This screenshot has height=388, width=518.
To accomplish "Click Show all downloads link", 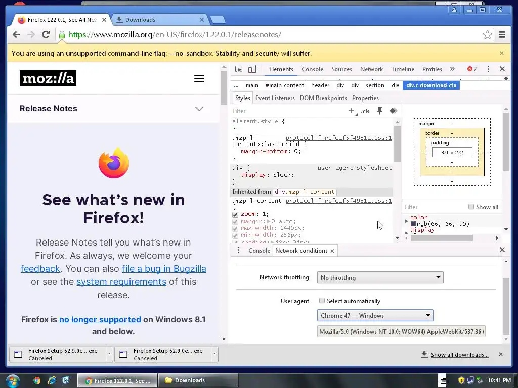I will 459,354.
